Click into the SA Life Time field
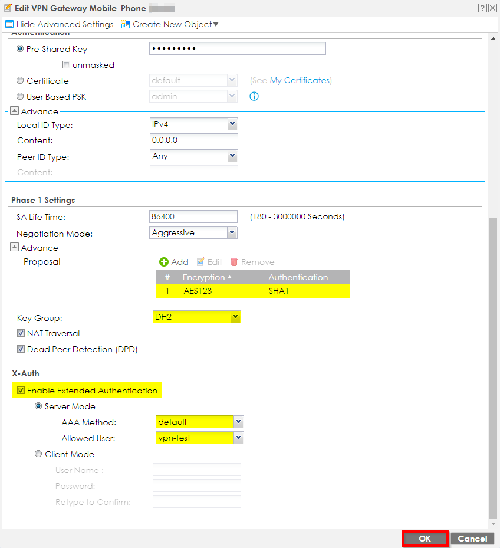The height and width of the screenshot is (548, 500). pos(193,217)
